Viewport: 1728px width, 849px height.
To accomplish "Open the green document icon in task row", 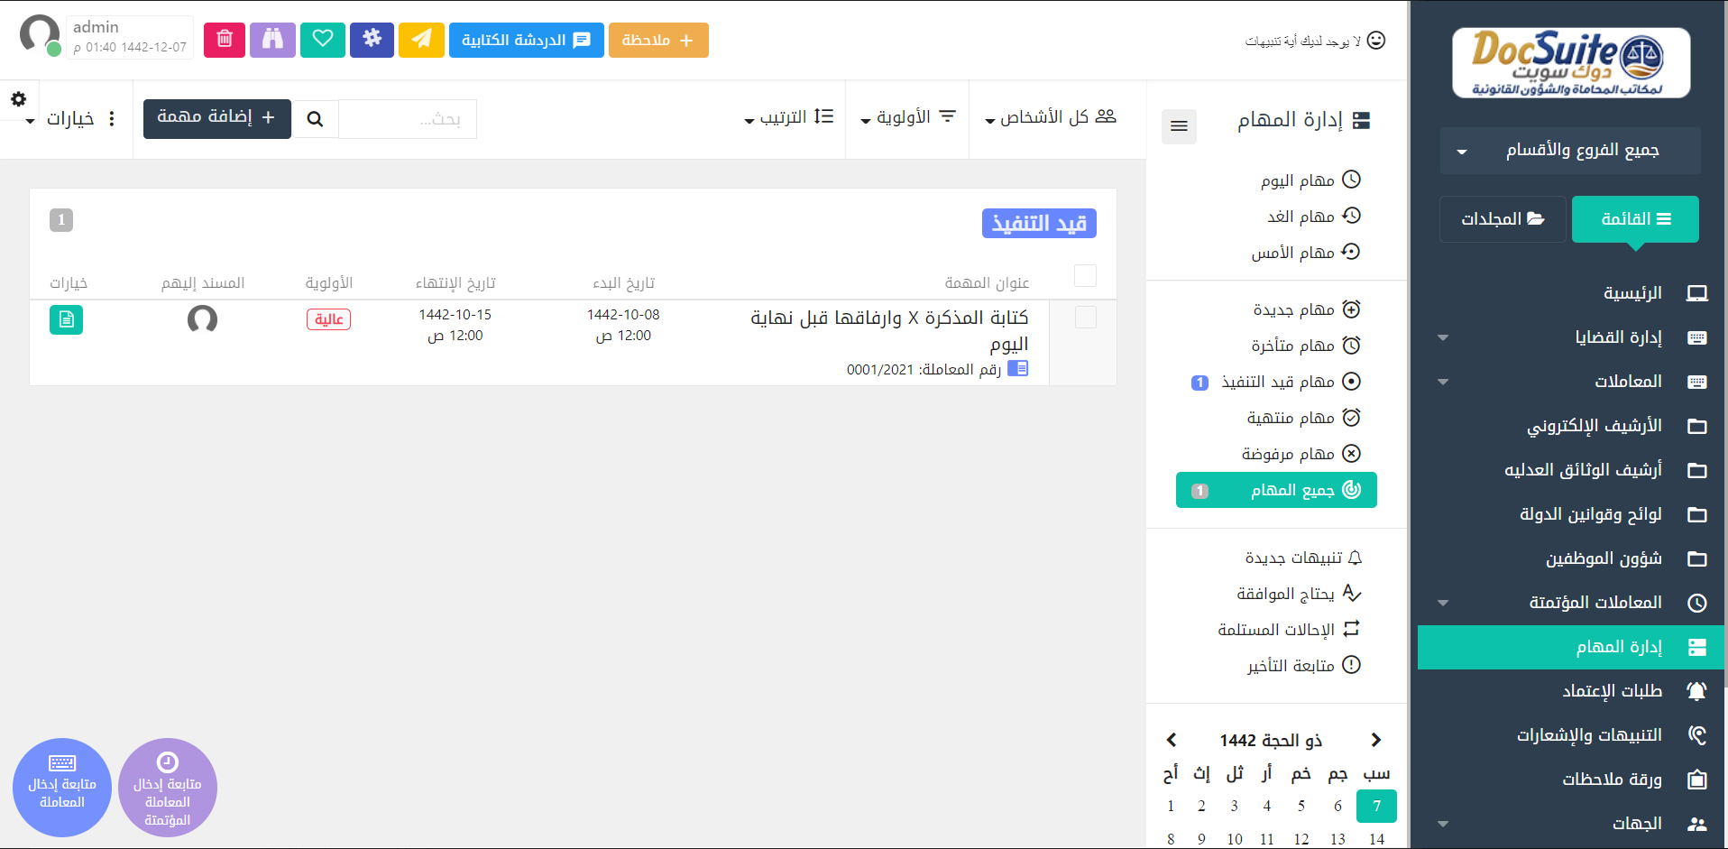I will (x=66, y=319).
